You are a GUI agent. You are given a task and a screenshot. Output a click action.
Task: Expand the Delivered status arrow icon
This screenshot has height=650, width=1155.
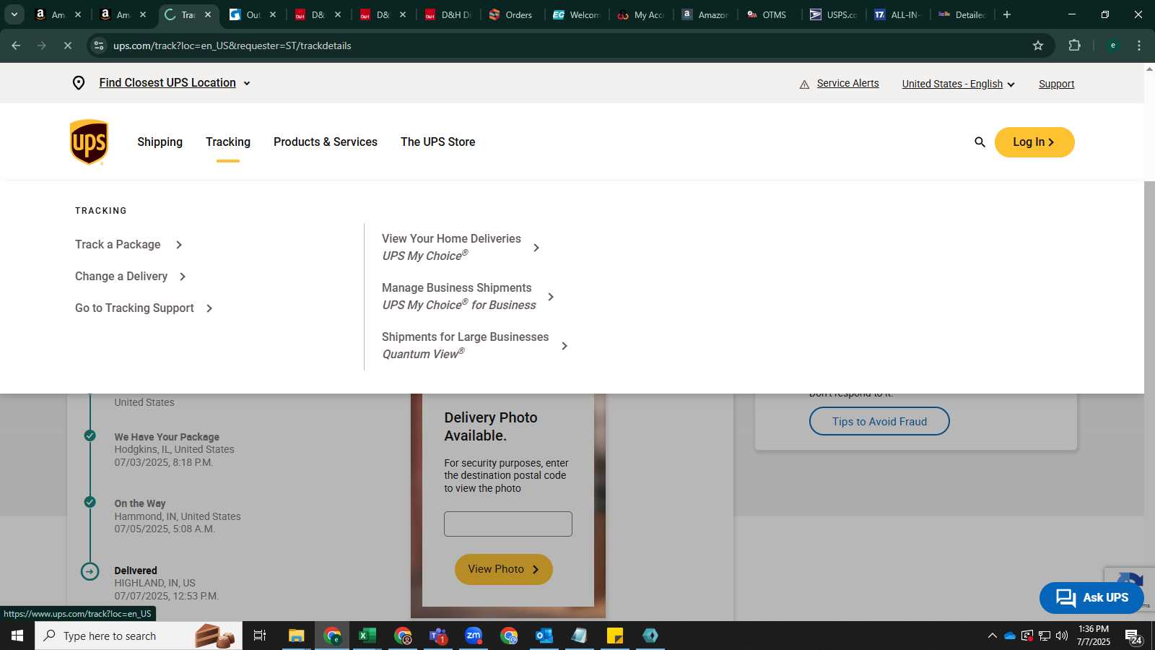(x=90, y=572)
